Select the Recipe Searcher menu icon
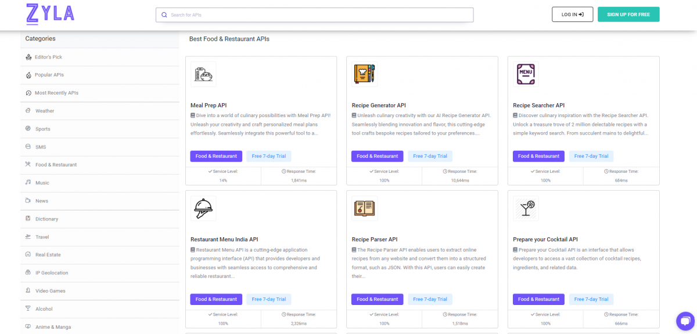697x334 pixels. click(x=526, y=74)
